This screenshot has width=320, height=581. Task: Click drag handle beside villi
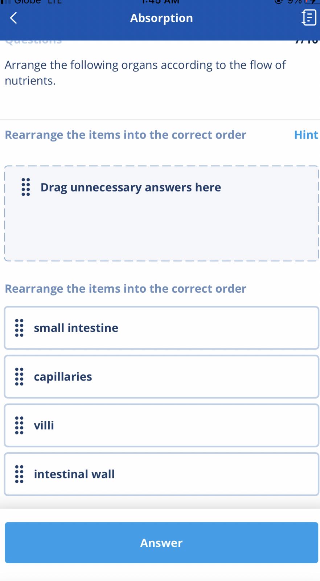[19, 425]
